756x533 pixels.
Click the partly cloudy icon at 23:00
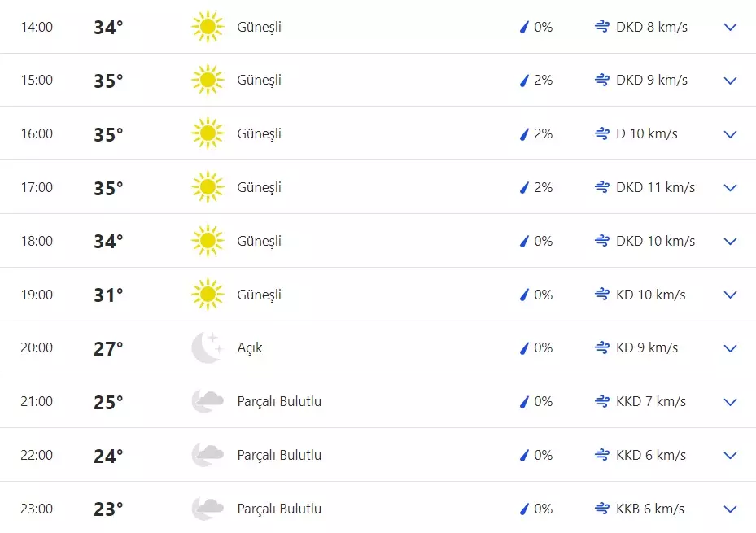pos(208,509)
